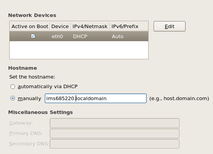Select the manually hostname radio button
Image resolution: width=213 pixels, height=154 pixels.
tap(13, 98)
